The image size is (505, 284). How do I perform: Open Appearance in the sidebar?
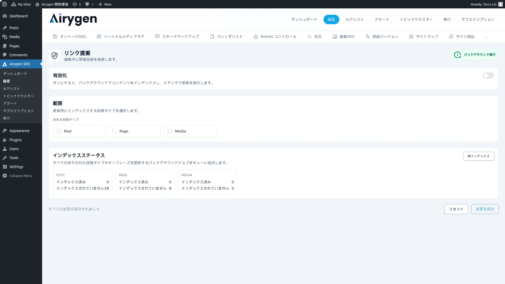(x=21, y=131)
